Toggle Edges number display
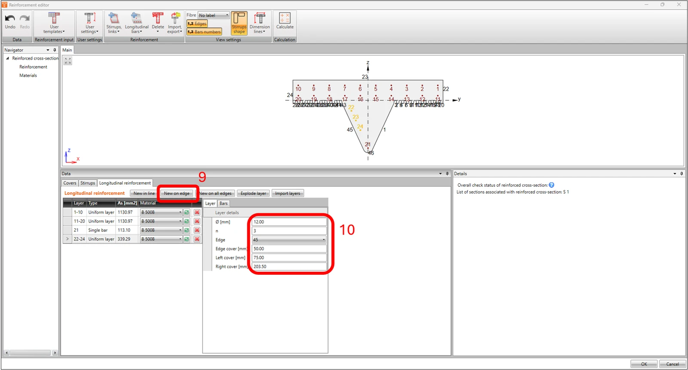The height and width of the screenshot is (370, 688). (197, 24)
